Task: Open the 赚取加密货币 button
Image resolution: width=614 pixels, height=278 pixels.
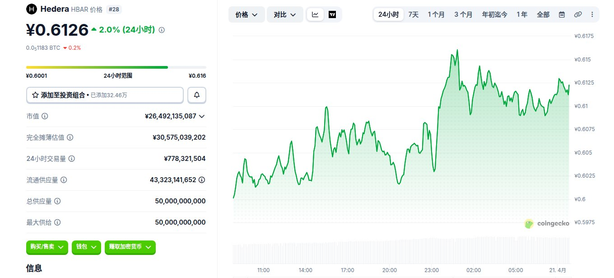Action: (130, 247)
